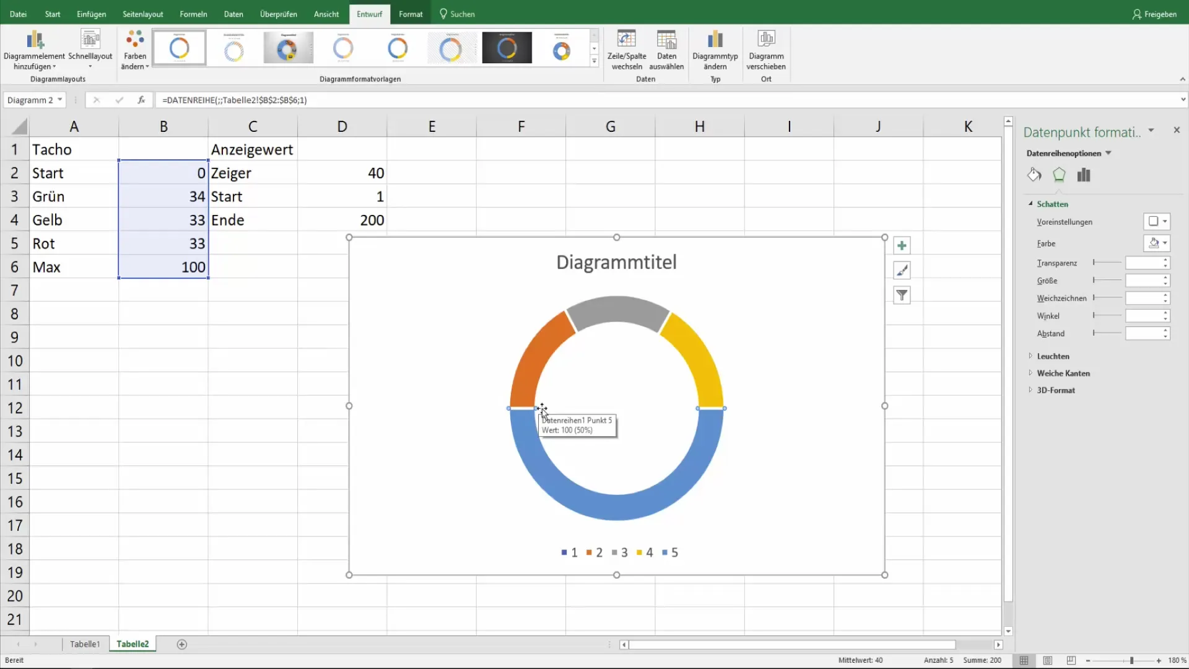
Task: Open chart styles brush button
Action: (902, 271)
